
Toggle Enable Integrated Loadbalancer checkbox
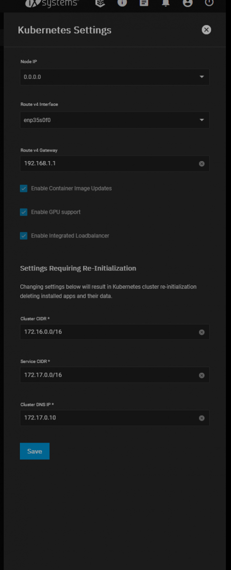(x=24, y=236)
